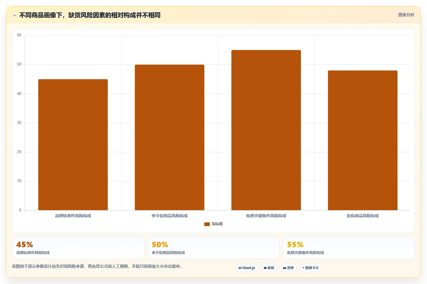
Task: Click the y-axis value 30
Action: tap(19, 123)
